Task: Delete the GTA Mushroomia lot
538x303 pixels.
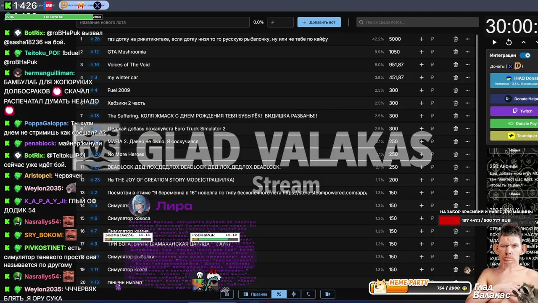Action: point(456,52)
